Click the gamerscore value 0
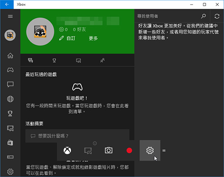The image size is (224, 177). click(63, 30)
